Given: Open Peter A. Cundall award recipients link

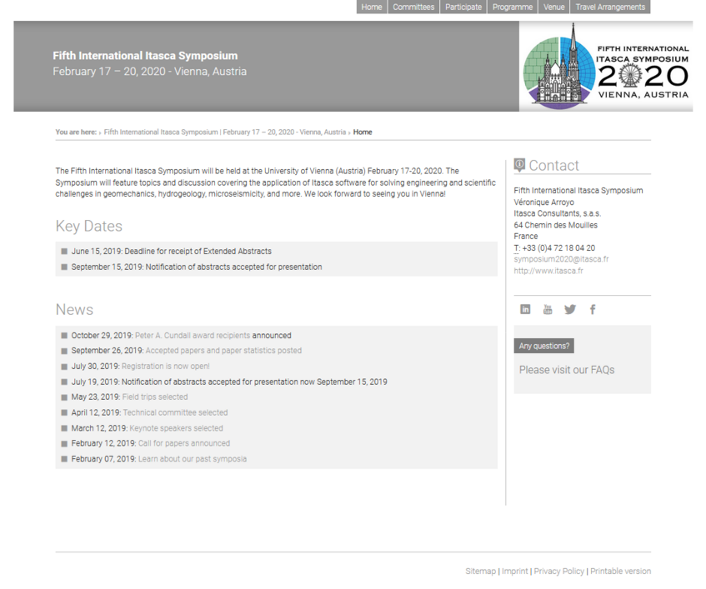Looking at the screenshot, I should click(x=193, y=335).
